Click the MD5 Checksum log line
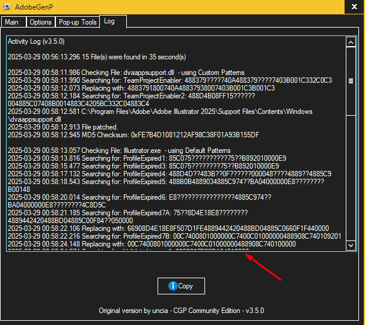The width and height of the screenshot is (365, 325). (x=133, y=135)
